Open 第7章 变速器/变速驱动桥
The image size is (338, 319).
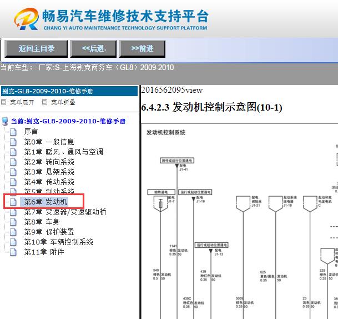point(65,212)
